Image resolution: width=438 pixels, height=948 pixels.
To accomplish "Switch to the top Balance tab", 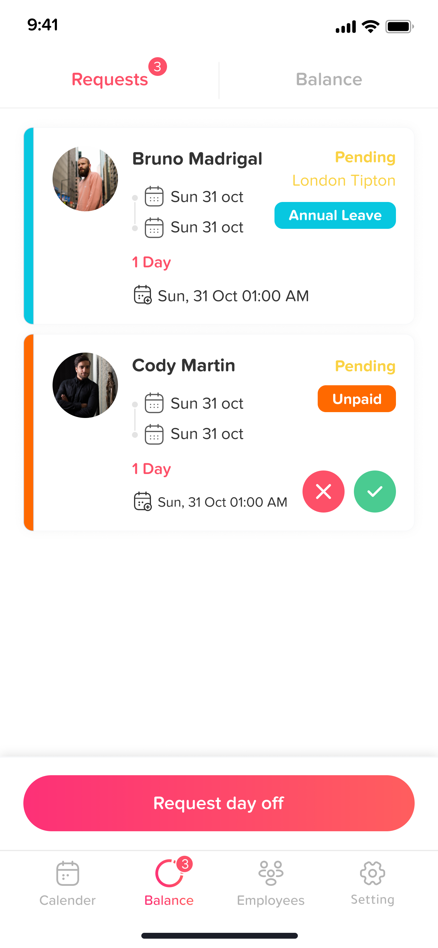I will 329,79.
